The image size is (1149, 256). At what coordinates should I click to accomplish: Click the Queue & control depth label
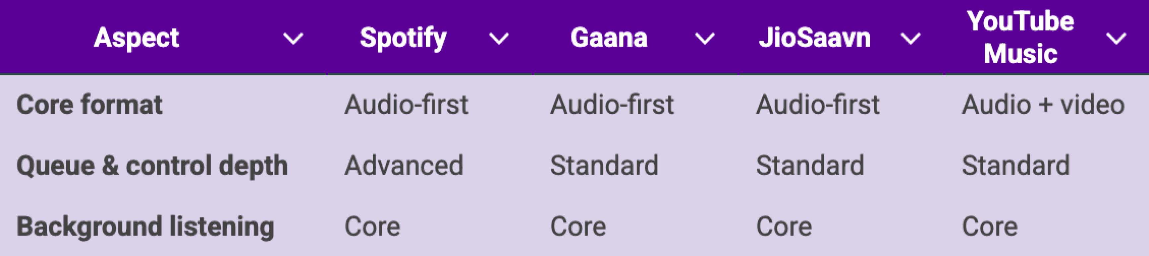(x=152, y=166)
